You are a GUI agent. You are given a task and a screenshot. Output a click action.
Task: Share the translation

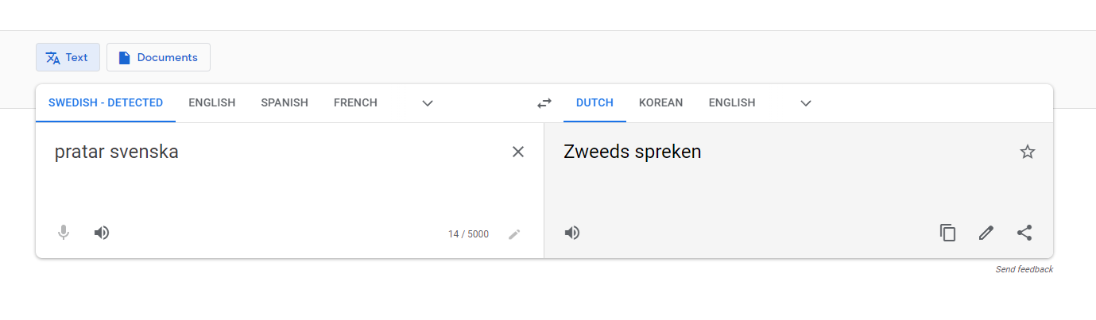pos(1024,233)
